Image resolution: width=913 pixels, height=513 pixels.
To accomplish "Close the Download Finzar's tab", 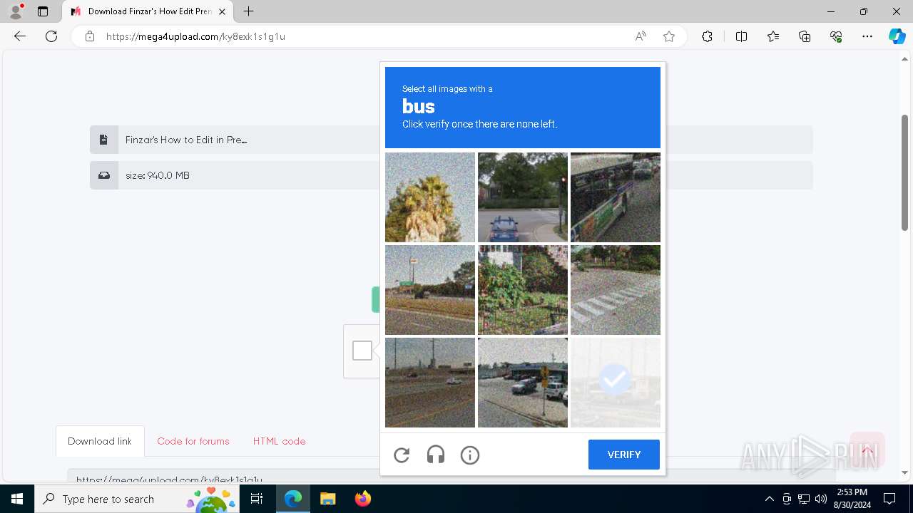I will coord(223,11).
